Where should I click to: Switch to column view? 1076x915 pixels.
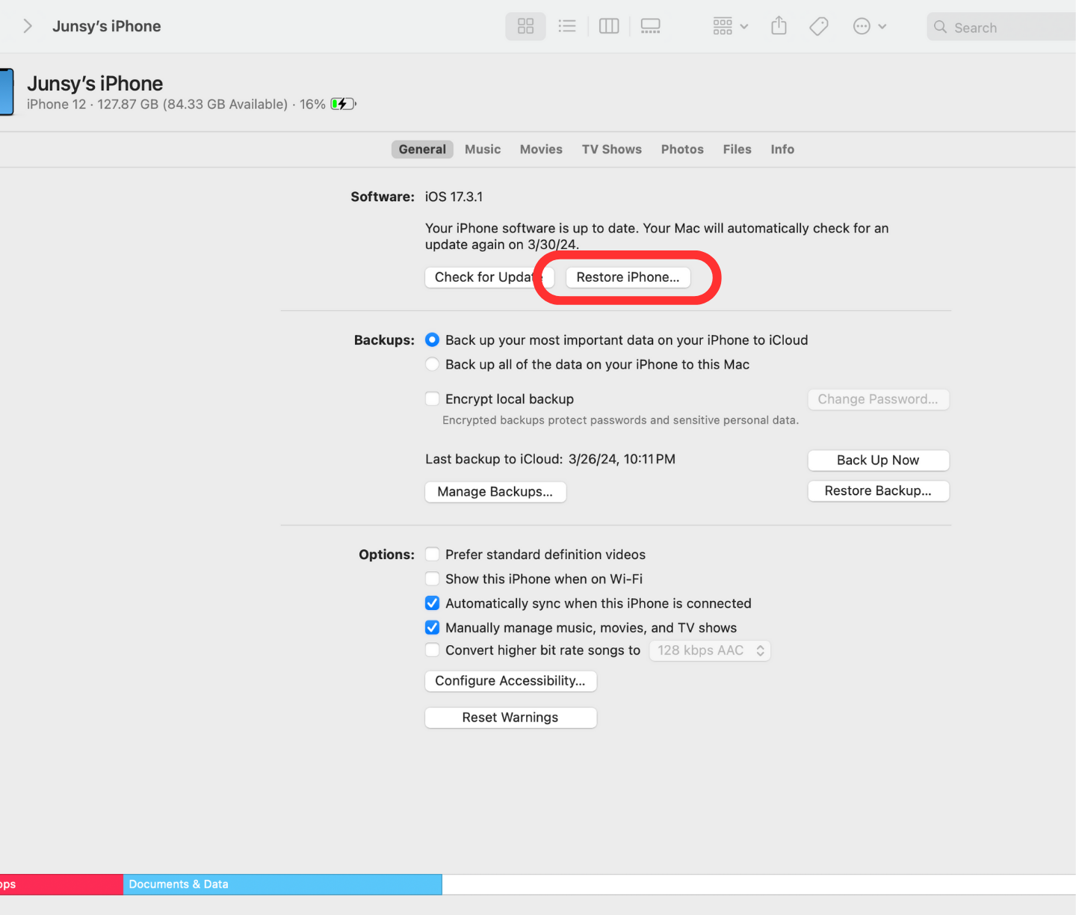tap(609, 27)
